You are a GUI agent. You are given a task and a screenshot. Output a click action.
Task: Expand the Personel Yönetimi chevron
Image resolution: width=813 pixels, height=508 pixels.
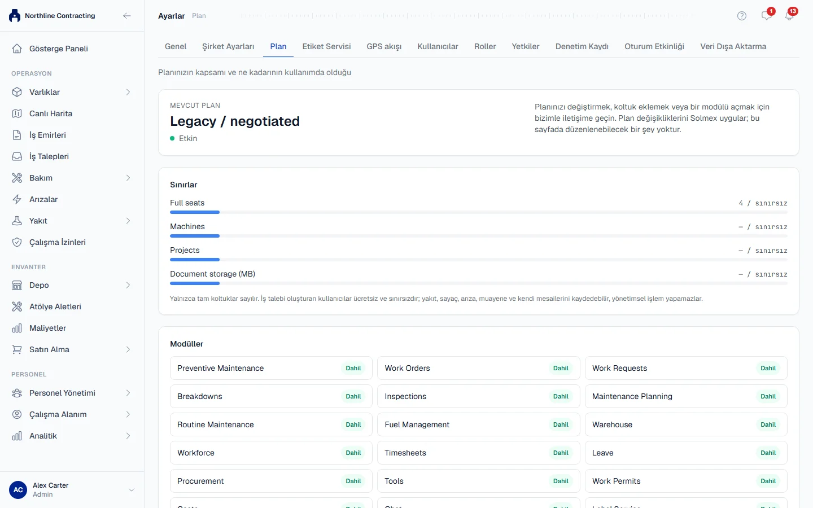(128, 393)
